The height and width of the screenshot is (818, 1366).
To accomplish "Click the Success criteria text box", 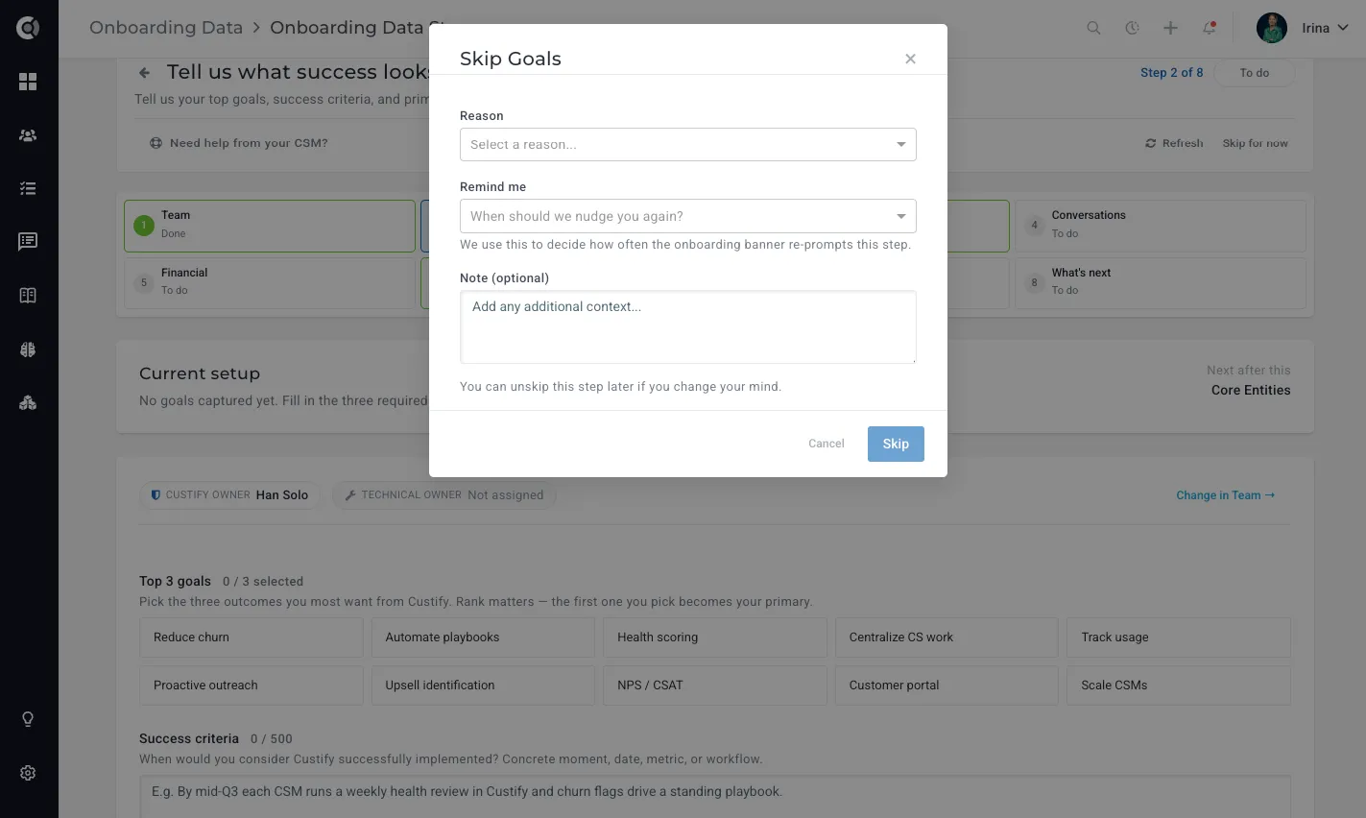I will 715,798.
